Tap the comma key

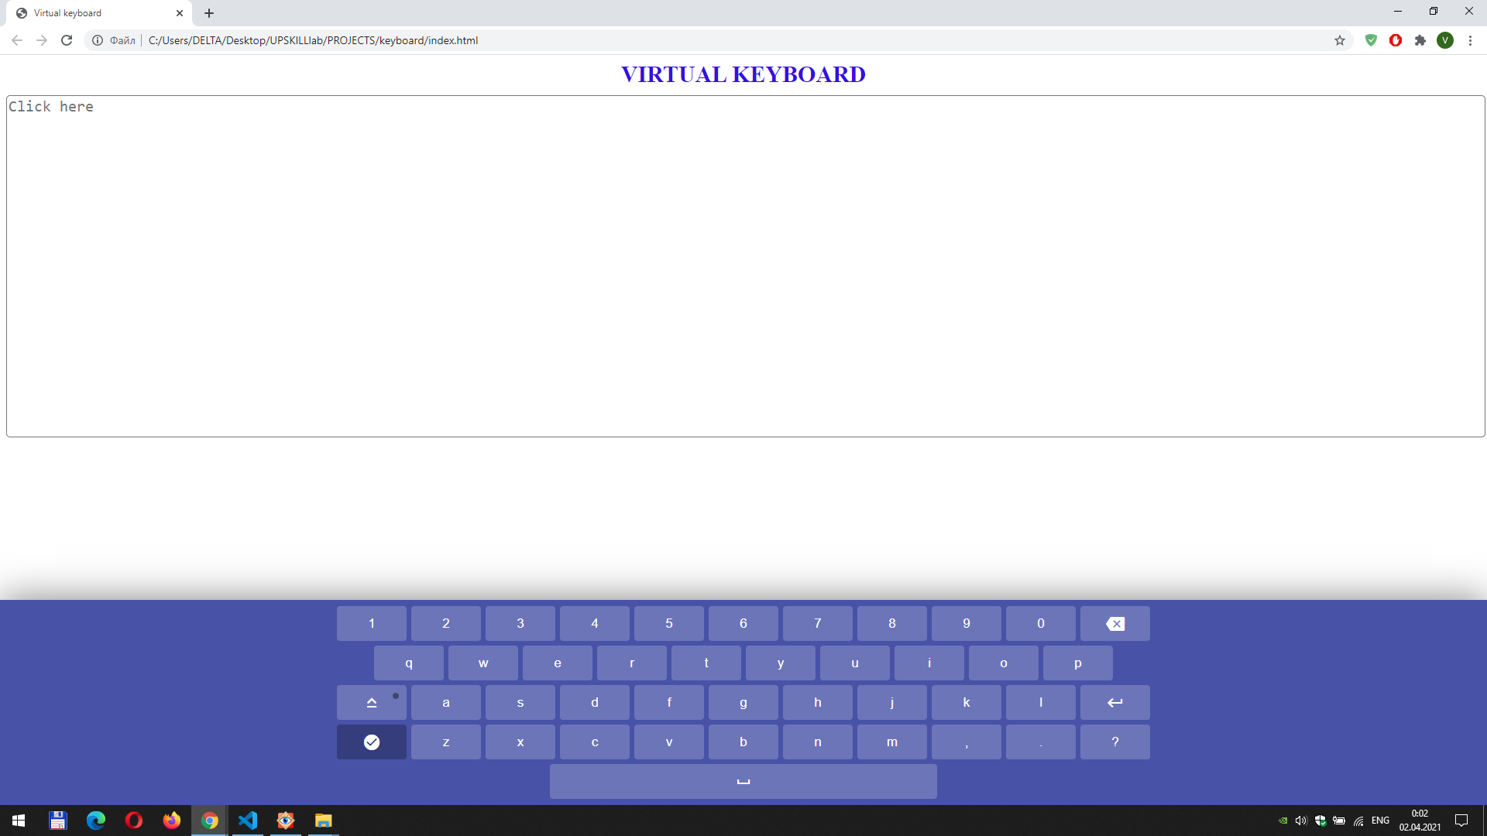(967, 742)
